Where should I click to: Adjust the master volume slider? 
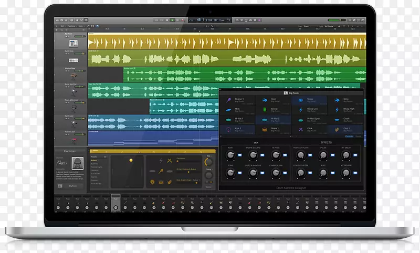coord(337,20)
